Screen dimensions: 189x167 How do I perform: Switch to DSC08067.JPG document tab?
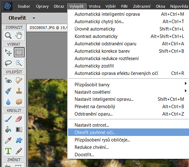click(47, 28)
